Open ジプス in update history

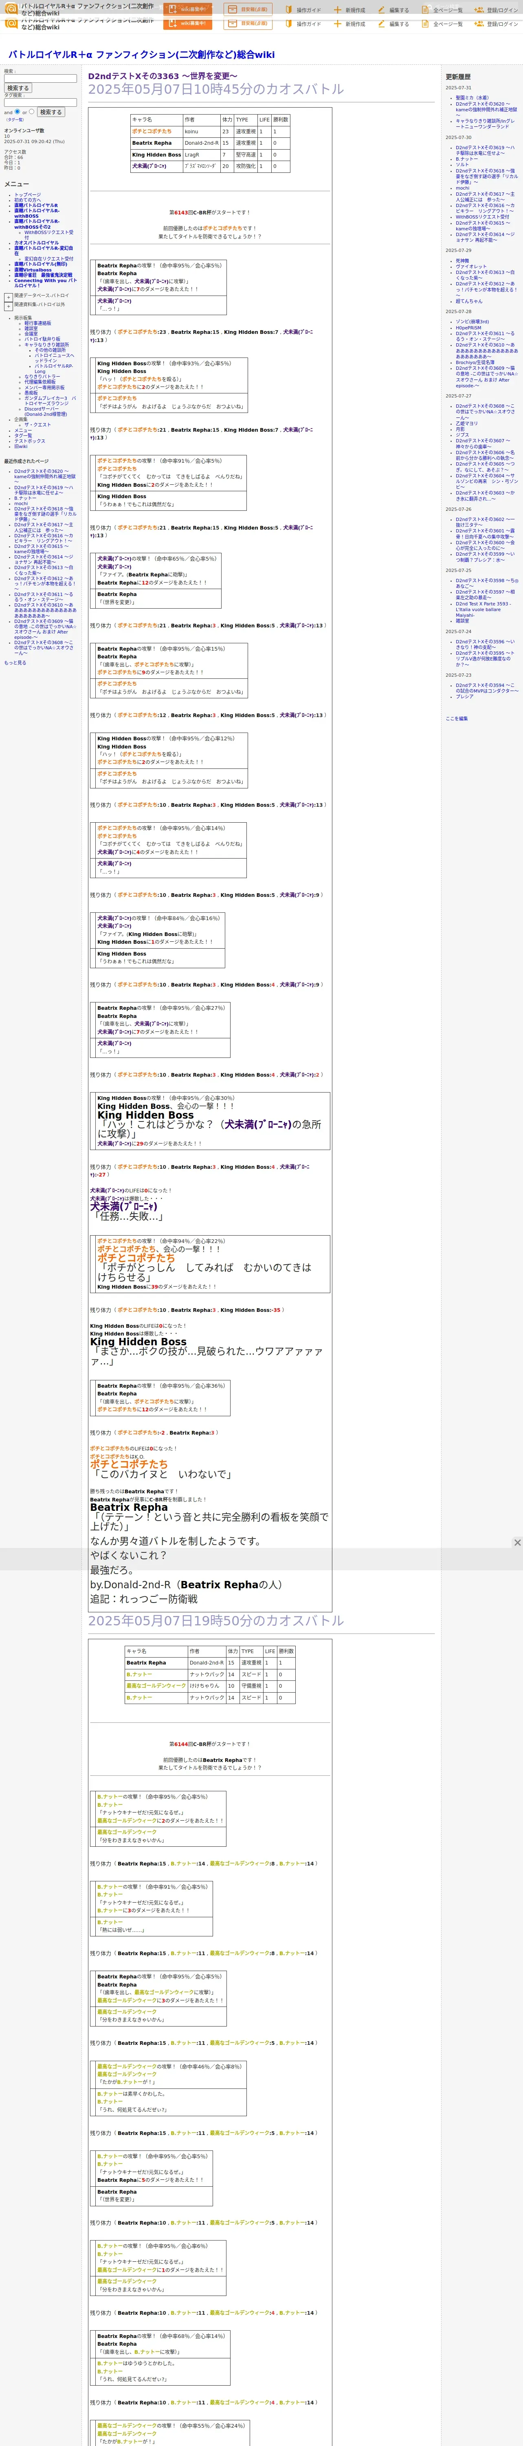[462, 435]
